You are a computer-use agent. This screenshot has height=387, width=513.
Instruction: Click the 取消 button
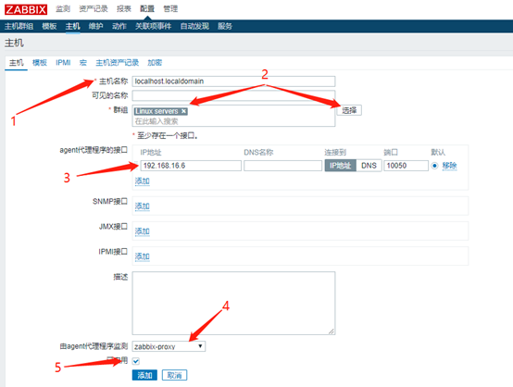(174, 375)
